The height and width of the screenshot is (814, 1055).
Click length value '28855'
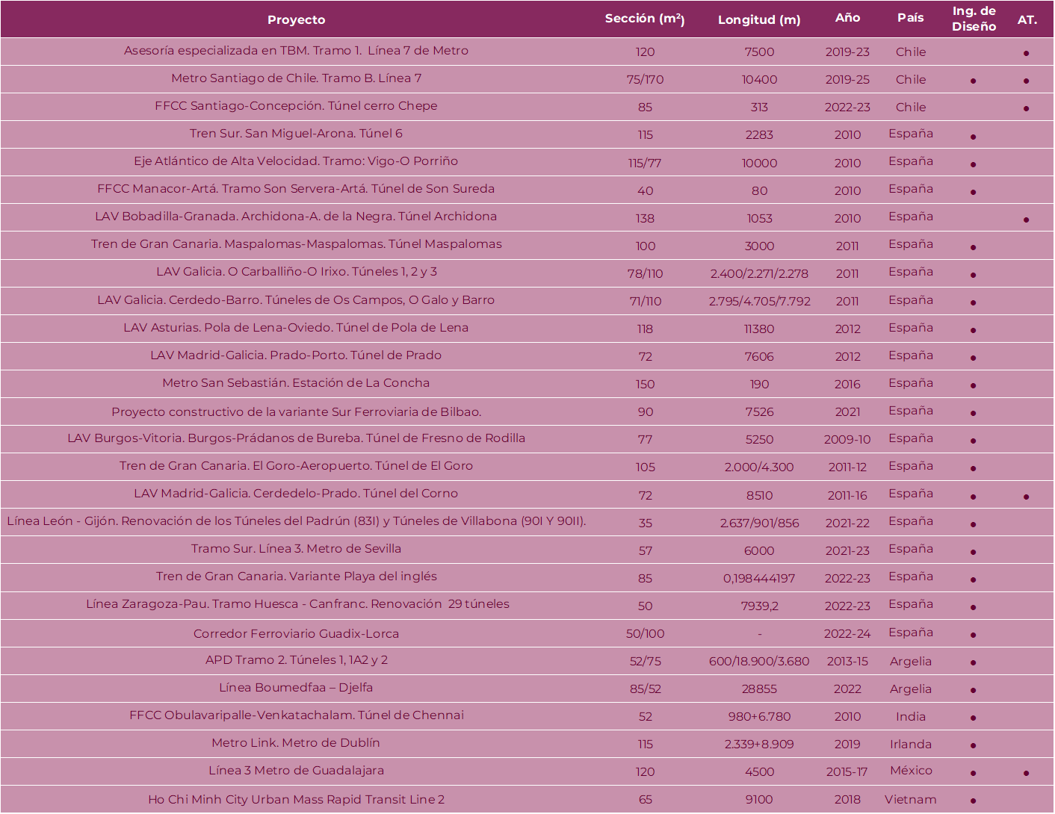(759, 689)
